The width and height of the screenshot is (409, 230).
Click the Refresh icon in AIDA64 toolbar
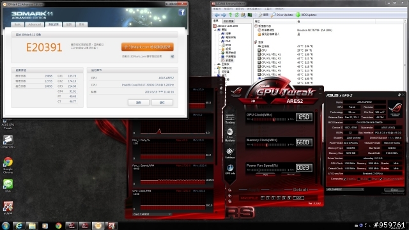coord(236,15)
